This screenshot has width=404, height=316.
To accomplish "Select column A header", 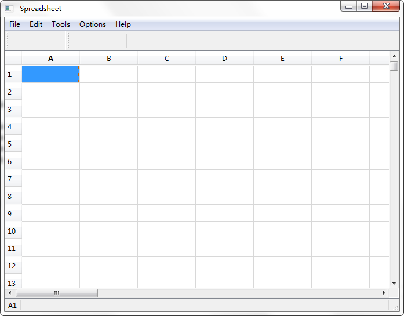I will click(51, 59).
